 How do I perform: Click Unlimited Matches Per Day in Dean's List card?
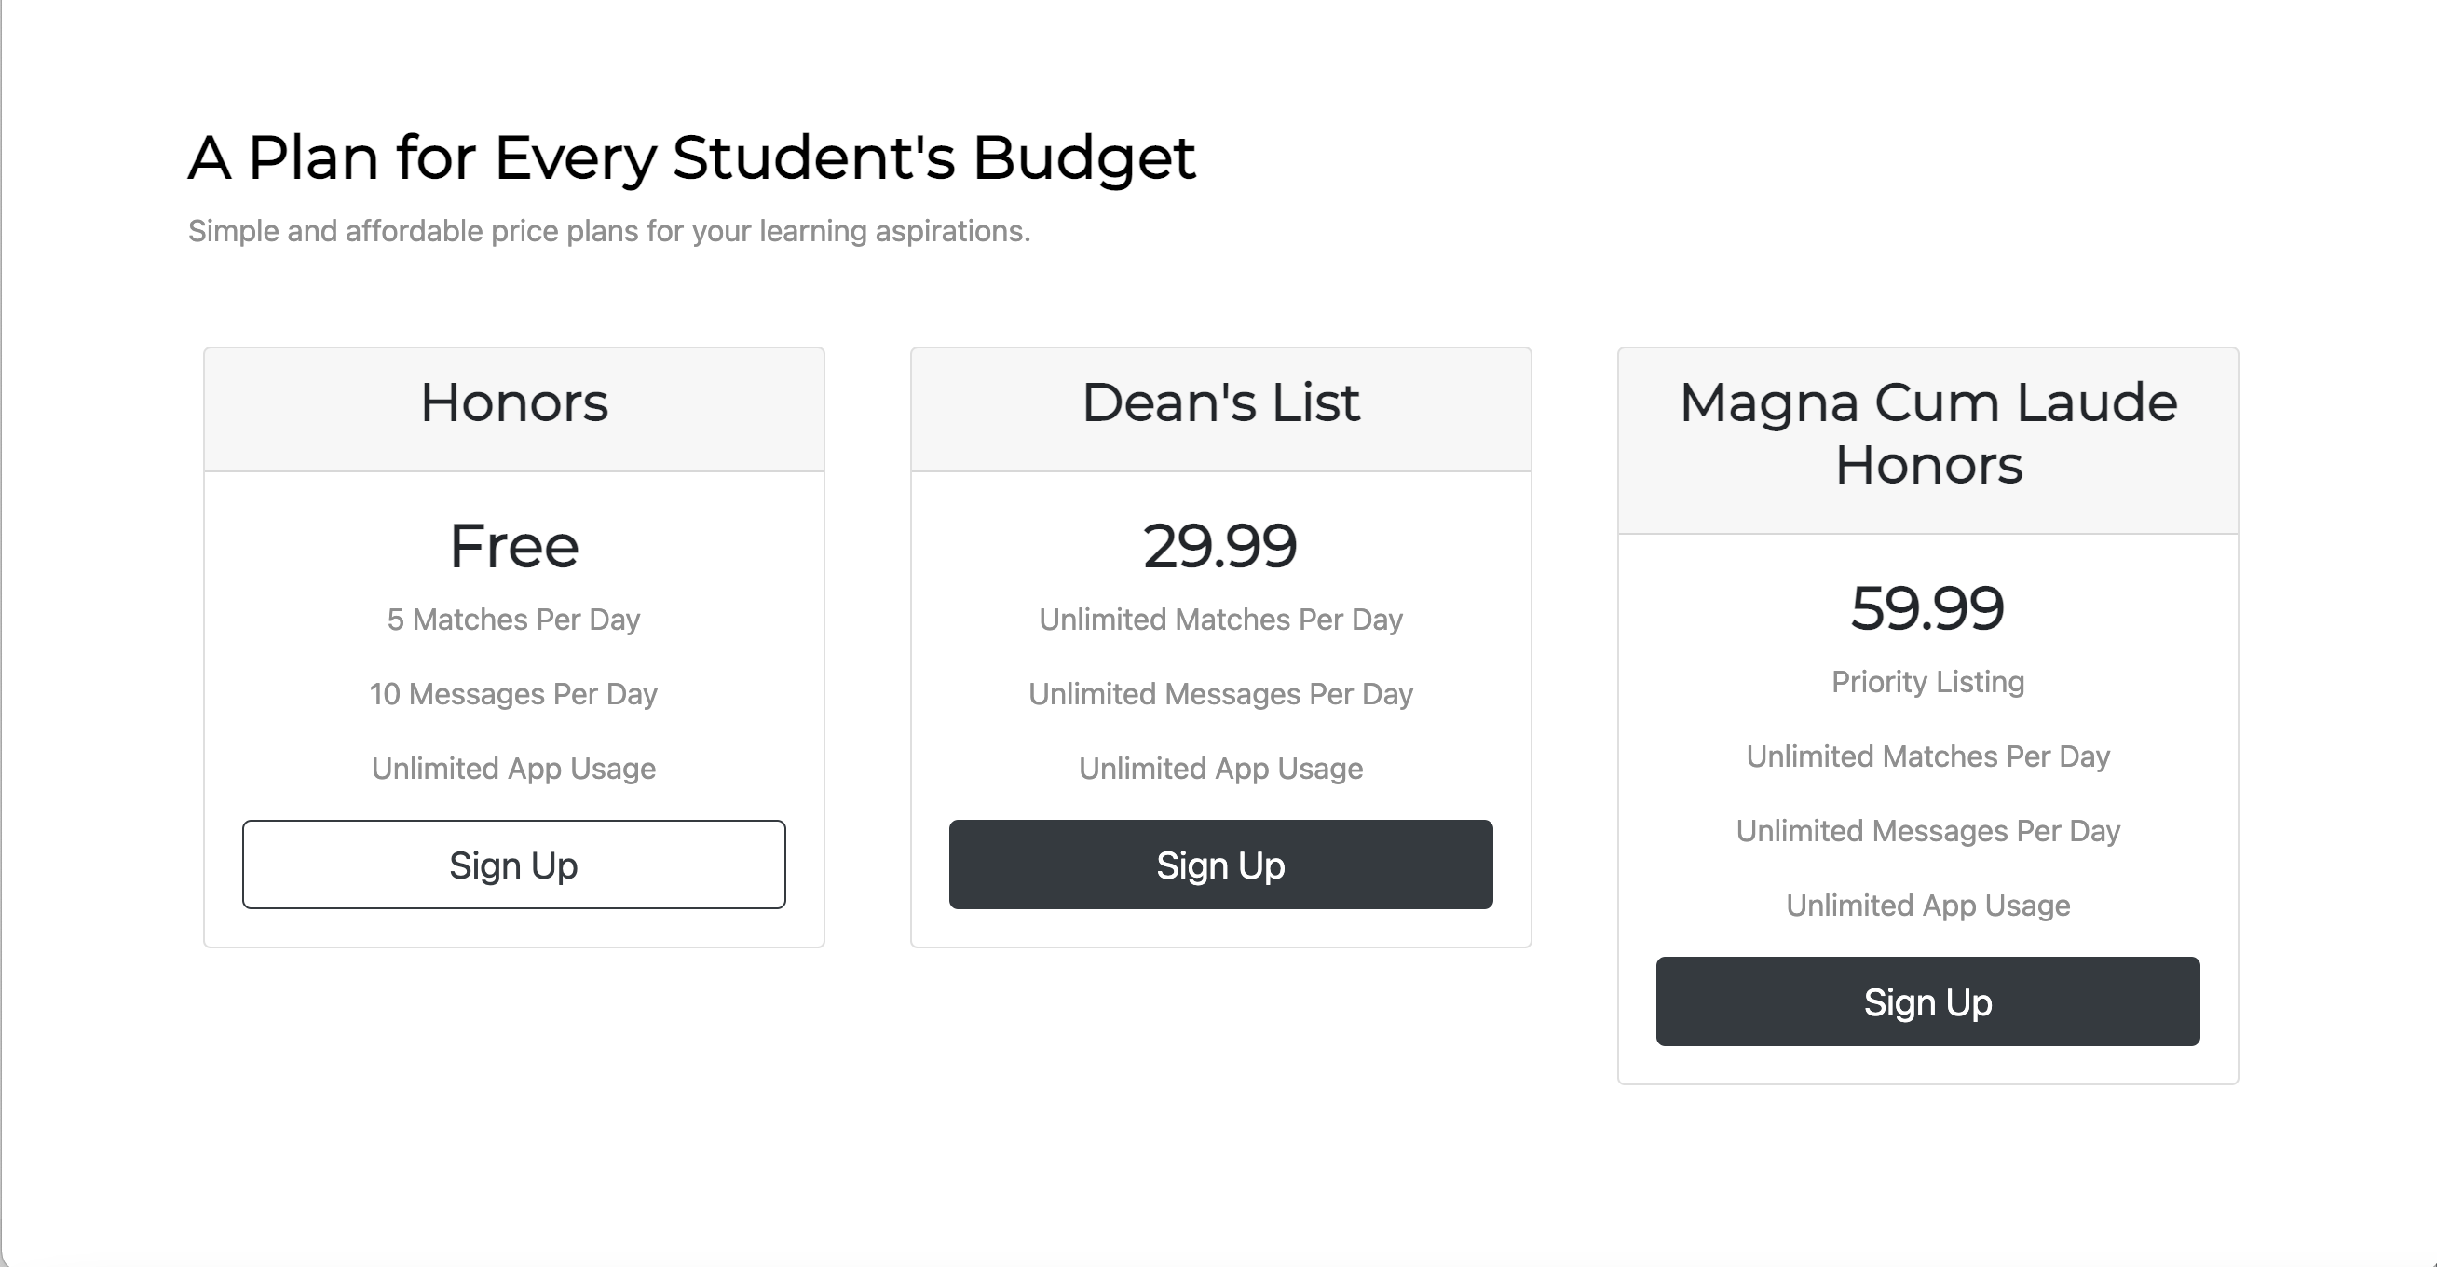tap(1220, 620)
